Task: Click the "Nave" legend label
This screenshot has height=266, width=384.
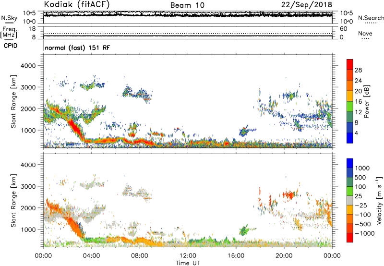Action: click(x=365, y=33)
